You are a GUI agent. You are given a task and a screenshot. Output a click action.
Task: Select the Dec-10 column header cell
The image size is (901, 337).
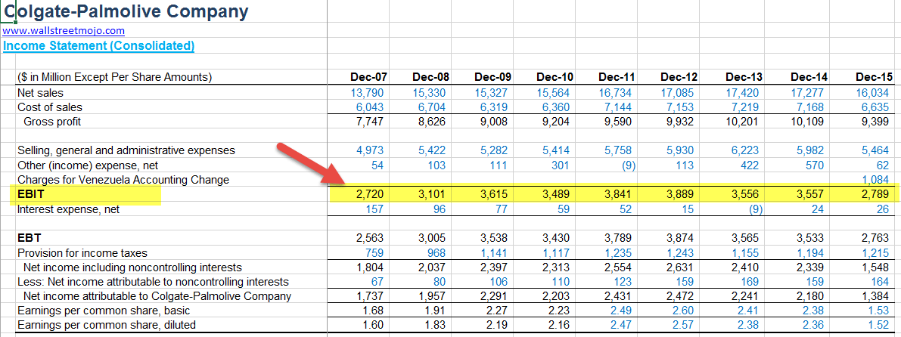555,77
